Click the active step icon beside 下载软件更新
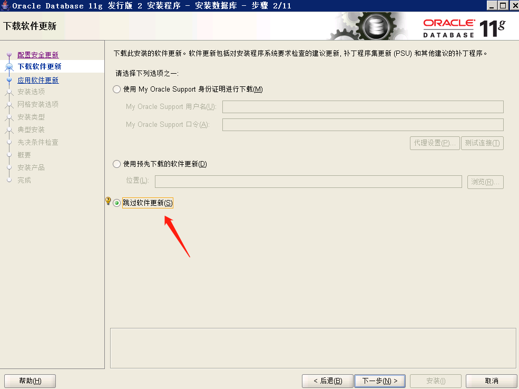 [x=9, y=67]
